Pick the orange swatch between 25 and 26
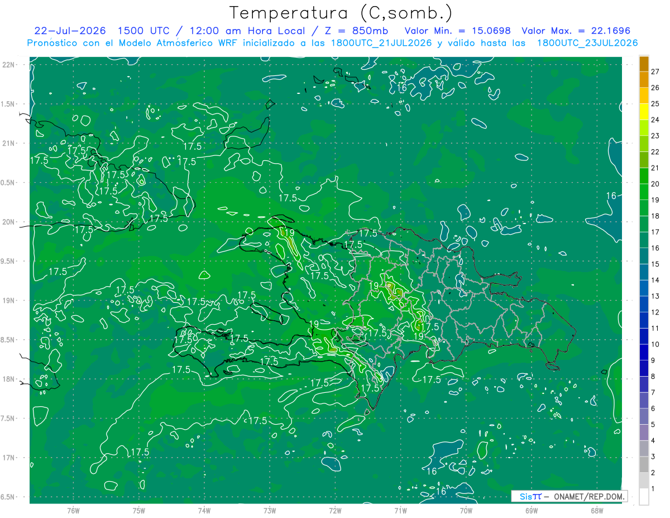This screenshot has width=670, height=518. coord(644,95)
